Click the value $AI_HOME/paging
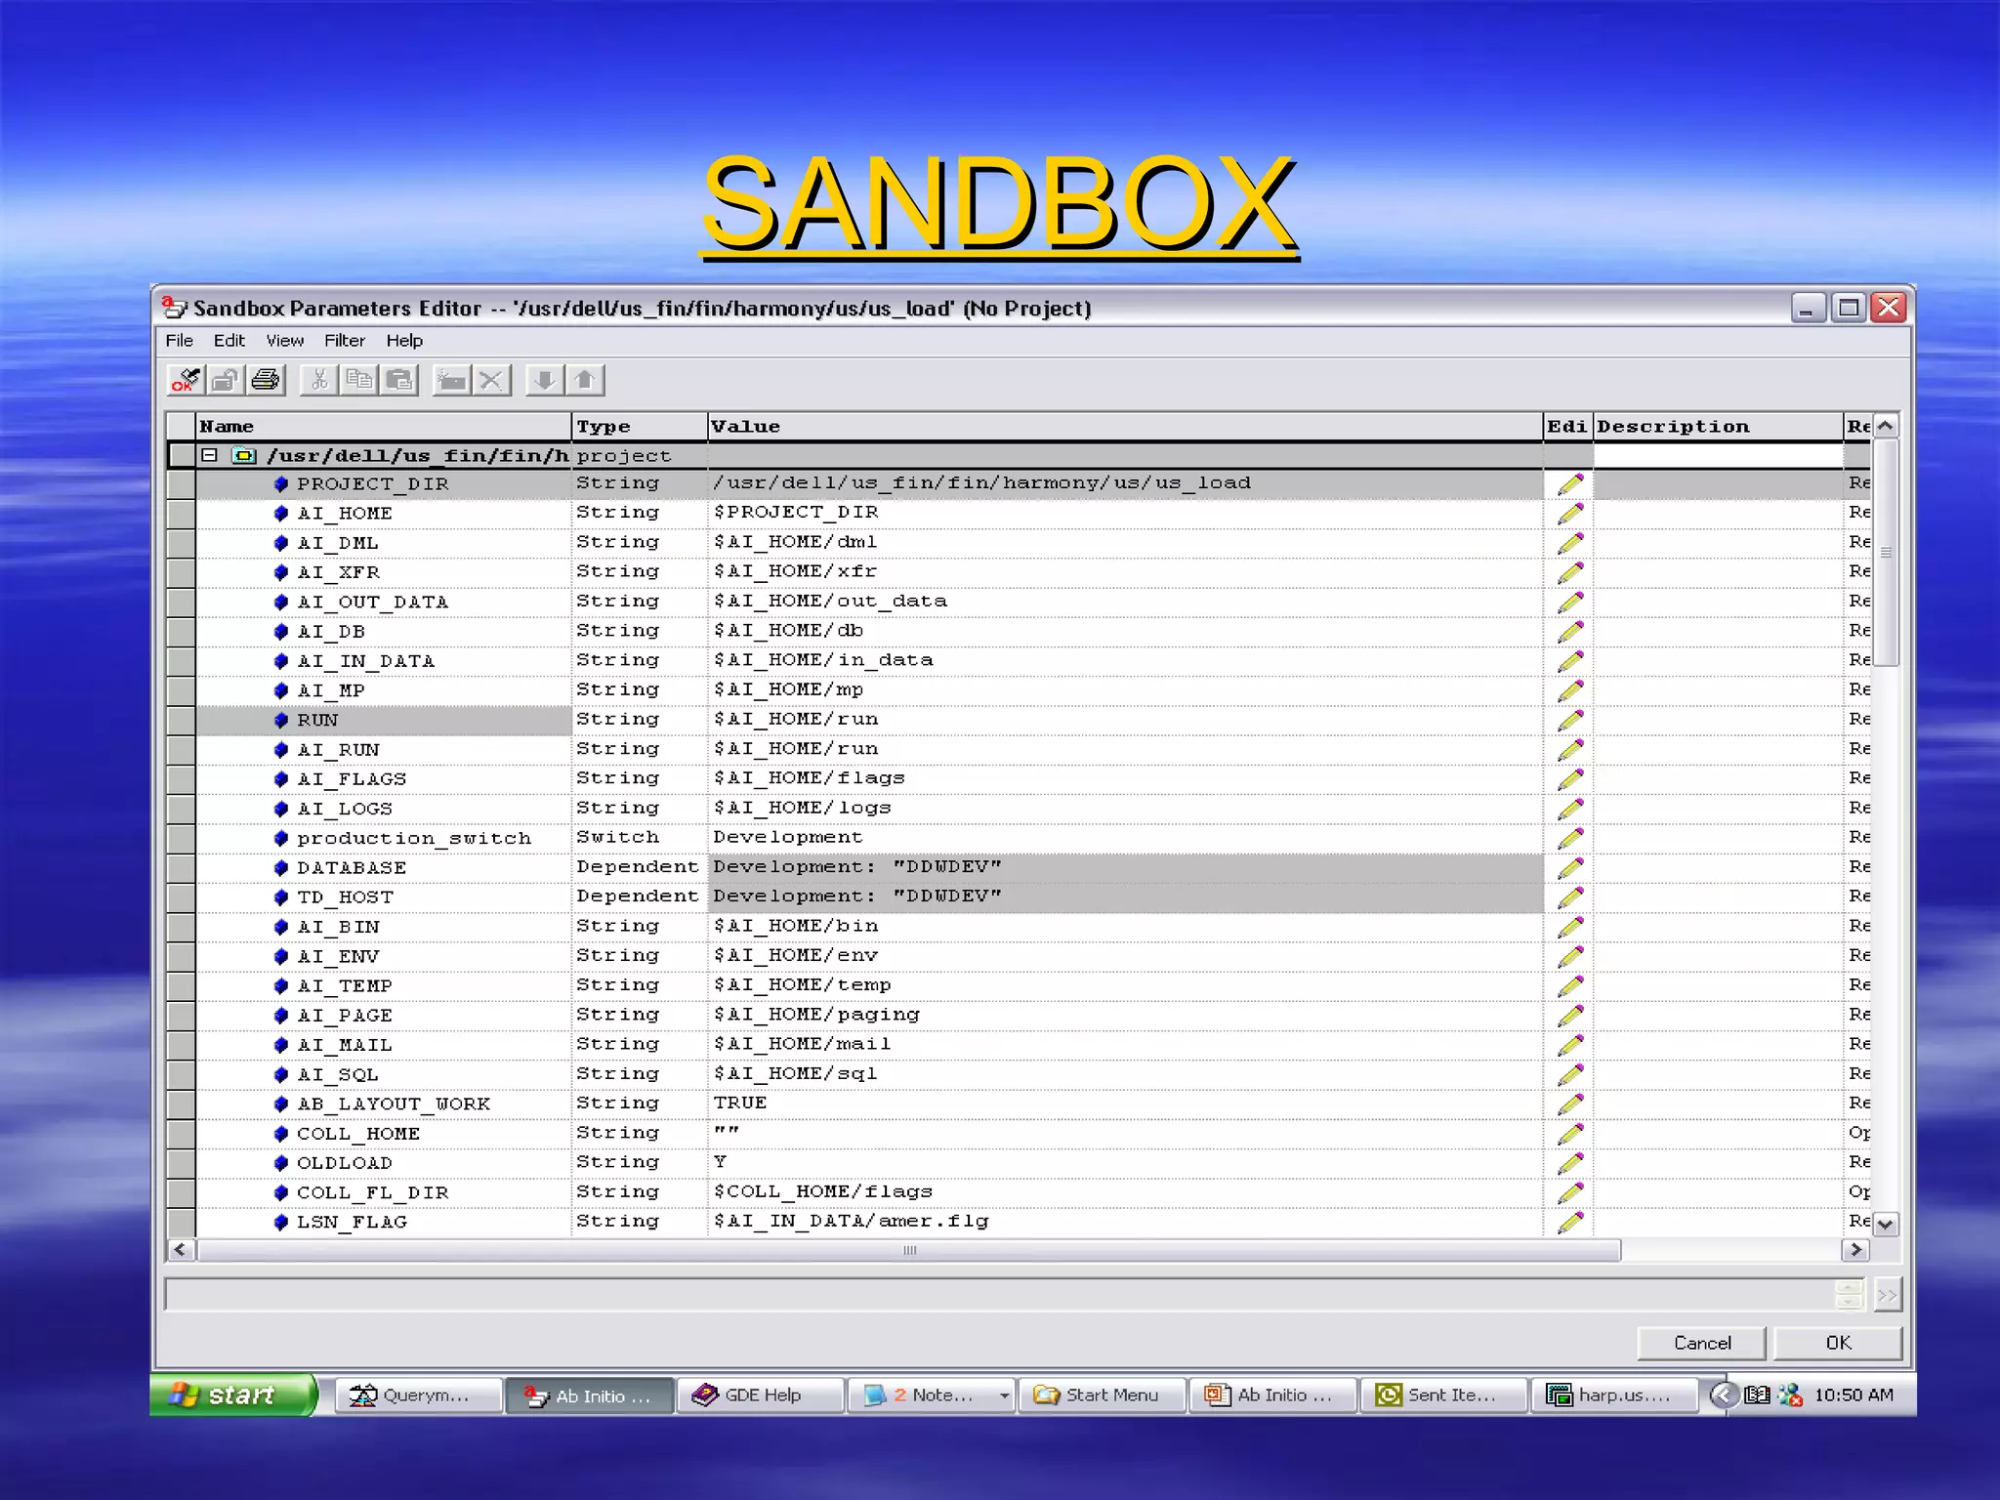 (816, 1015)
